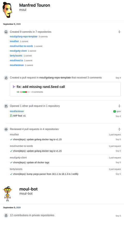Click the green open PR icon beside WIP feat: v1
This screenshot has width=124, height=225.
(11, 116)
